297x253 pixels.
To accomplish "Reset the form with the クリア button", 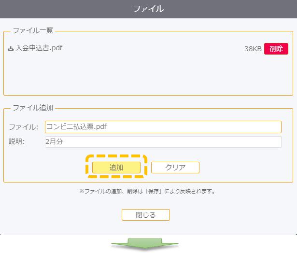I will (175, 168).
